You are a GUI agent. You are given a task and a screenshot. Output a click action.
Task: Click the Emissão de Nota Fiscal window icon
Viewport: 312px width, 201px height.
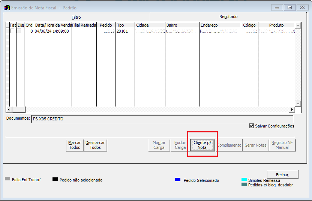[x=7, y=7]
